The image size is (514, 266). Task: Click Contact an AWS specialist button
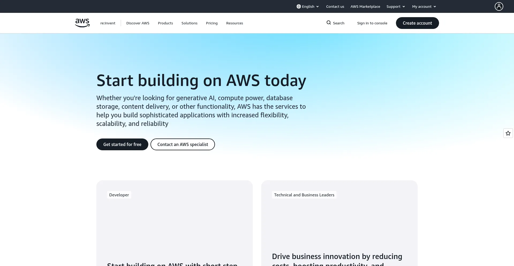point(183,144)
